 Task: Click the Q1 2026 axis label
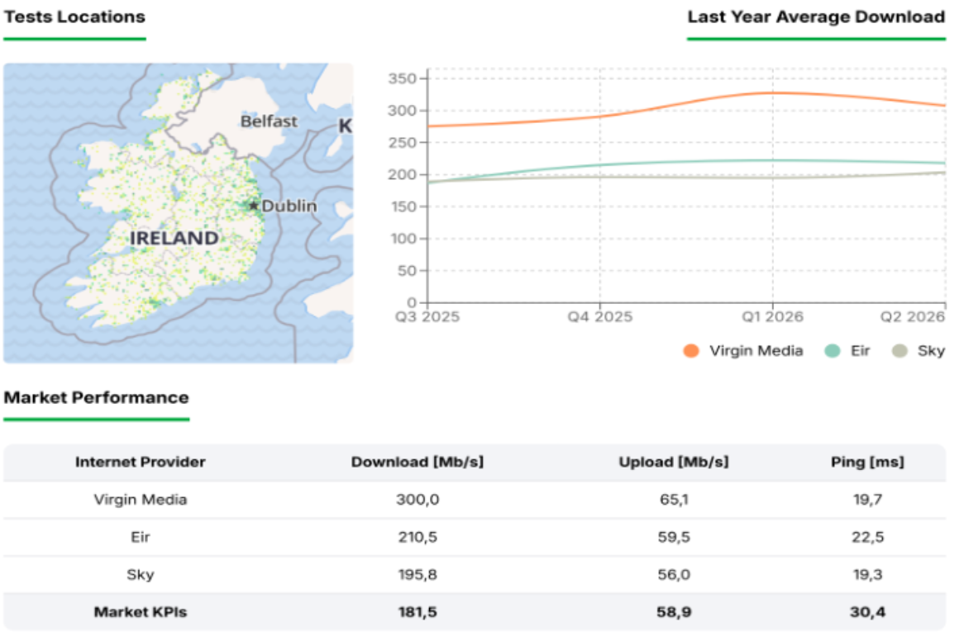click(x=772, y=316)
